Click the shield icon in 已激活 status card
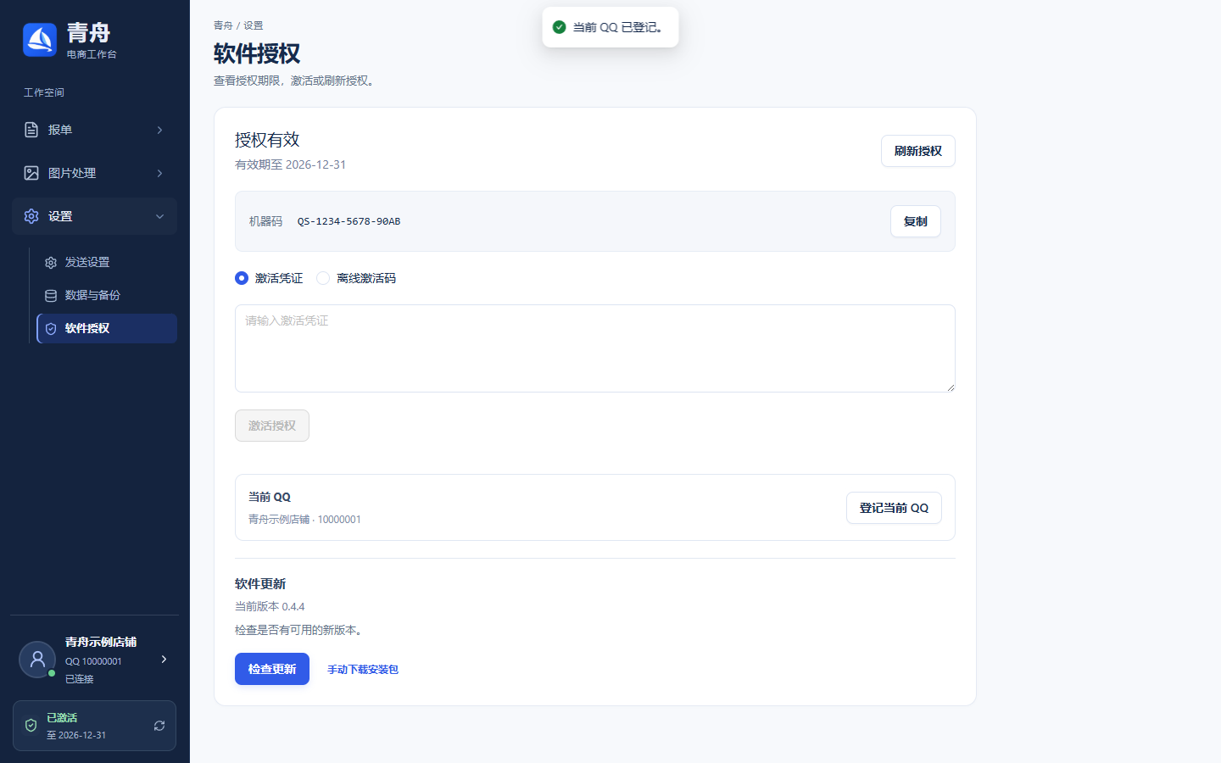Screen dimensions: 1221x763 click(31, 726)
